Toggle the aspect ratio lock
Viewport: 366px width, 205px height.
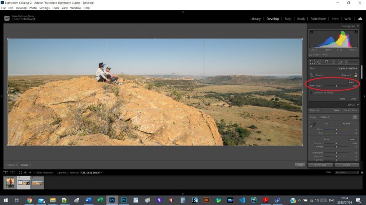pyautogui.click(x=356, y=75)
